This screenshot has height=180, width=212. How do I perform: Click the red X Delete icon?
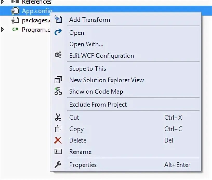tap(58, 140)
